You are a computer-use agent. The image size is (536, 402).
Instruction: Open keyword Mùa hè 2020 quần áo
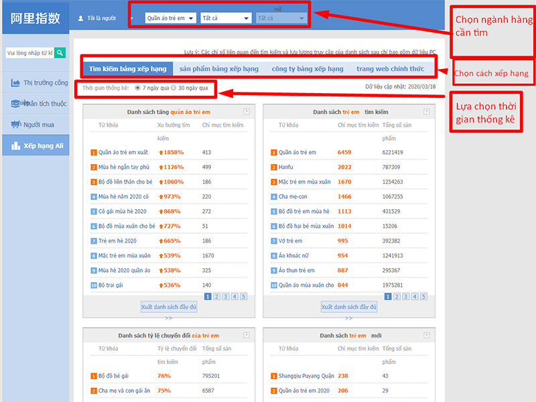click(125, 271)
